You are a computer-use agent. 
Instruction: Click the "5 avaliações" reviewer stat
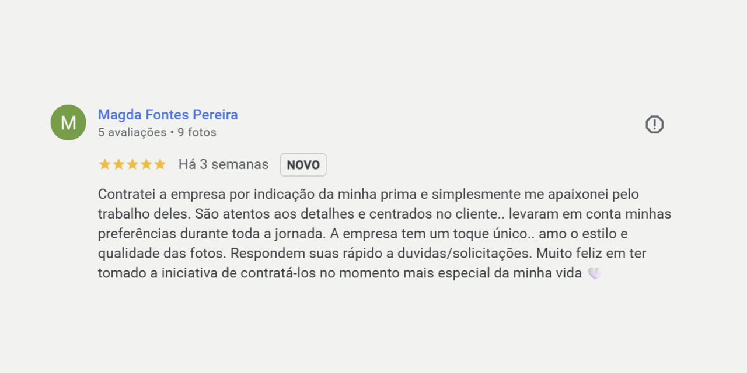[132, 132]
